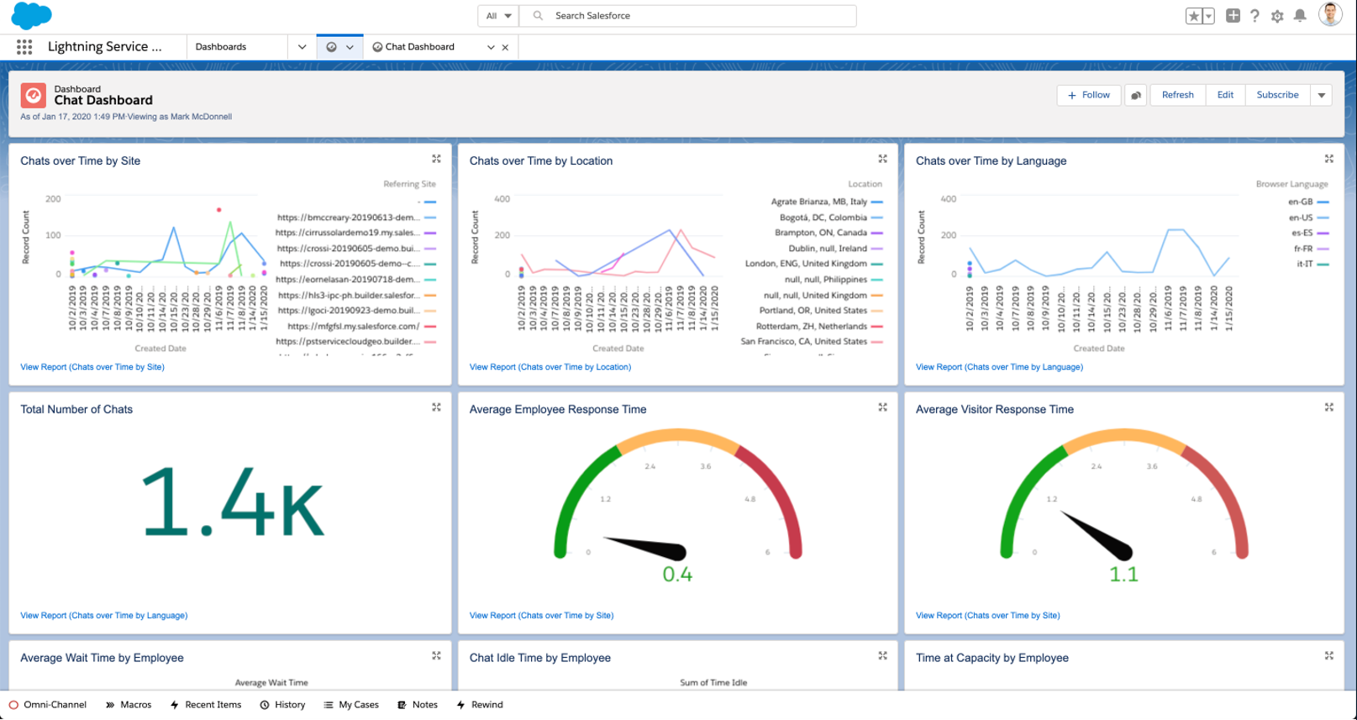Expand the Average Employee Response Time gauge
Image resolution: width=1357 pixels, height=720 pixels.
click(882, 407)
